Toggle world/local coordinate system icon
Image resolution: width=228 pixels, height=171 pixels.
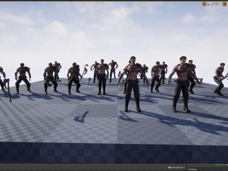217,4
